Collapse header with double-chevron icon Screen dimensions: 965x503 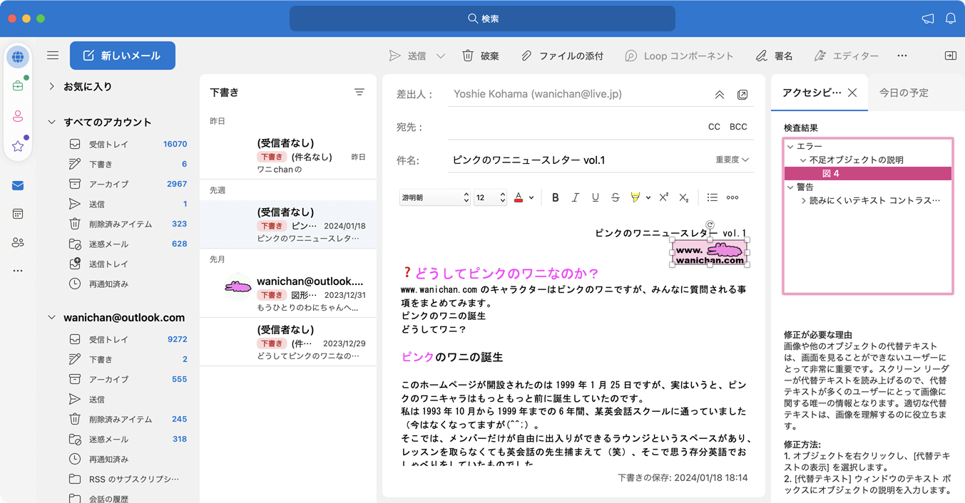point(720,94)
